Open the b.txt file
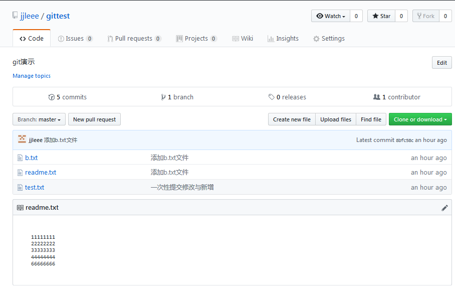 (x=32, y=158)
